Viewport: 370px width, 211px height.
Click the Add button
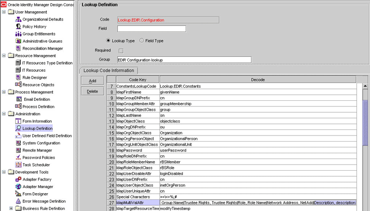click(x=92, y=81)
